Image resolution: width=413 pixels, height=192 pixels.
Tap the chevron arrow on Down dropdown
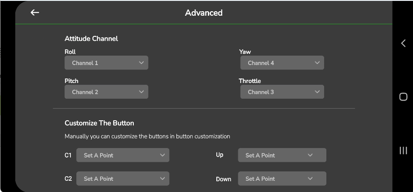(310, 179)
